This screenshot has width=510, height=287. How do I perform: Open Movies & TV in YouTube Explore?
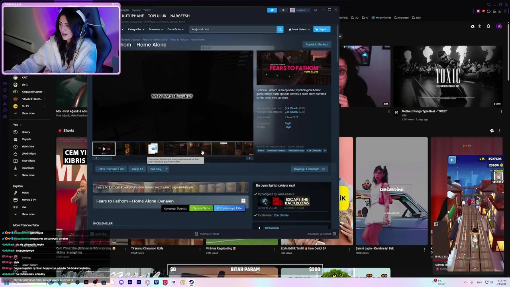[29, 200]
